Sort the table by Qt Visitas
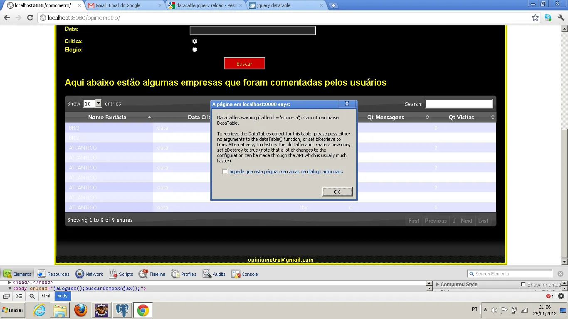 click(x=463, y=117)
